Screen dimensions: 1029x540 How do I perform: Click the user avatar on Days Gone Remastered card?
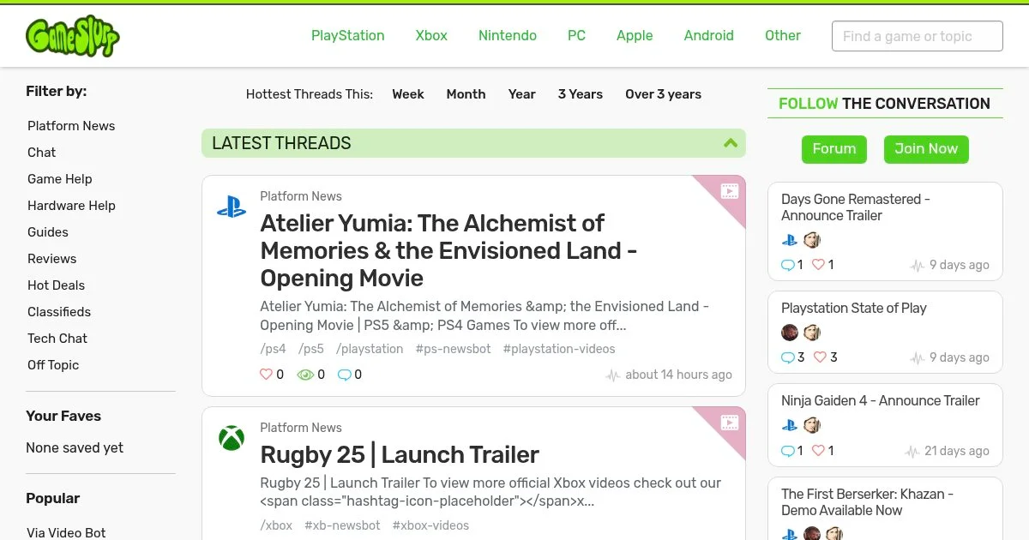(812, 240)
